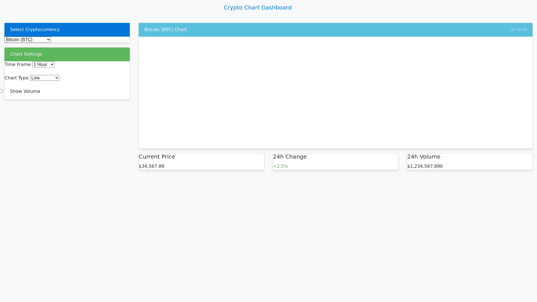Click the Time Frame label

(x=17, y=65)
